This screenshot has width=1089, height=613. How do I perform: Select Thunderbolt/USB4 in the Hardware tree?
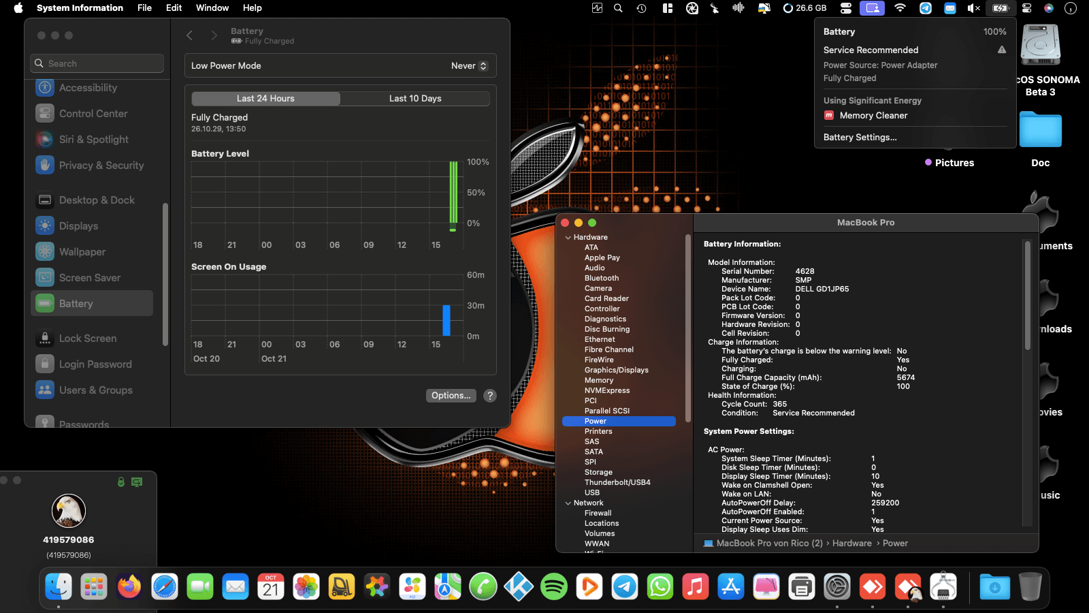(x=617, y=483)
